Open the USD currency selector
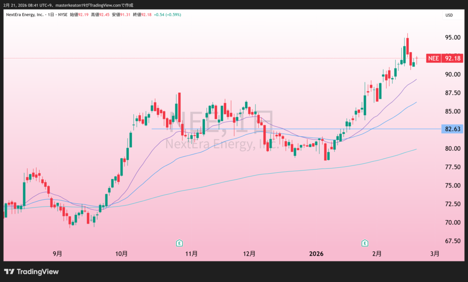Screen dimensions: 468x282 pos(449,16)
